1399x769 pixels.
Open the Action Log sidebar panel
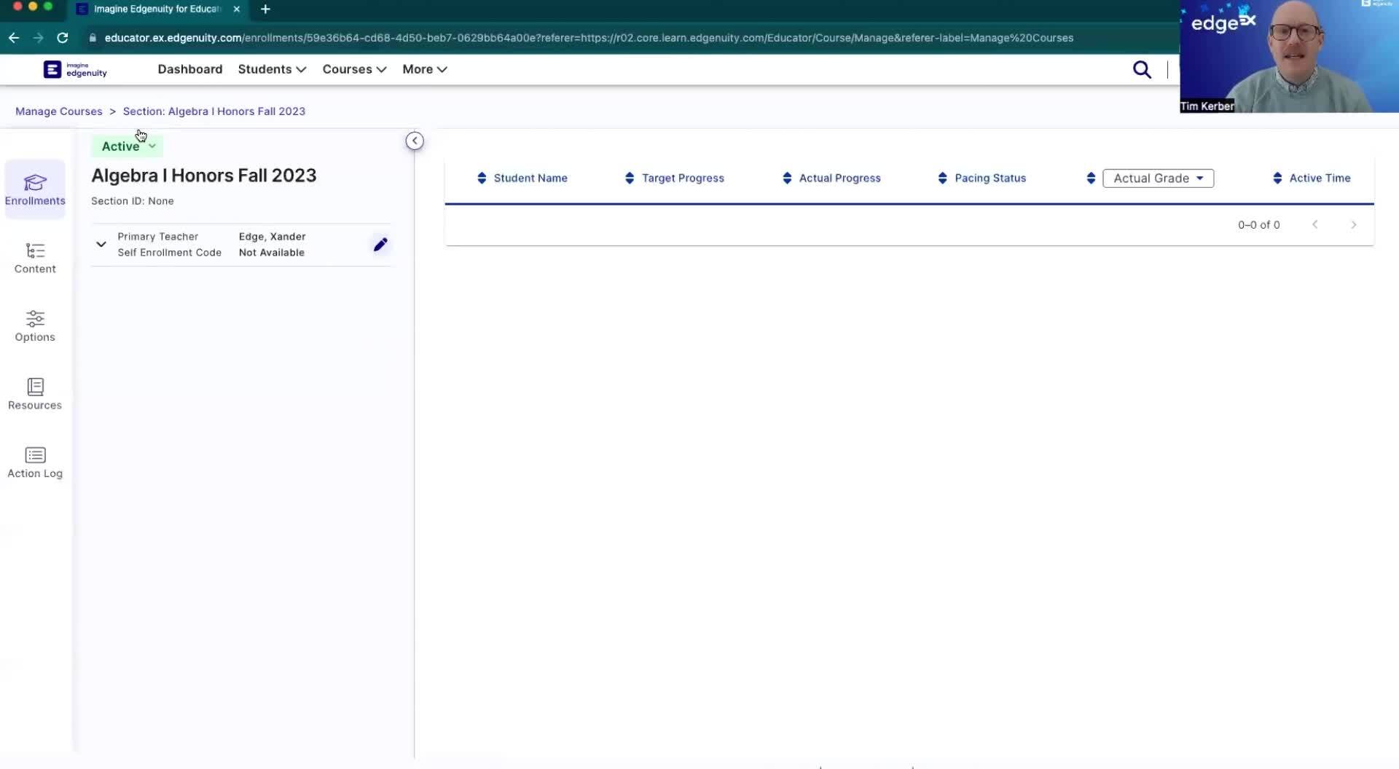(x=35, y=462)
